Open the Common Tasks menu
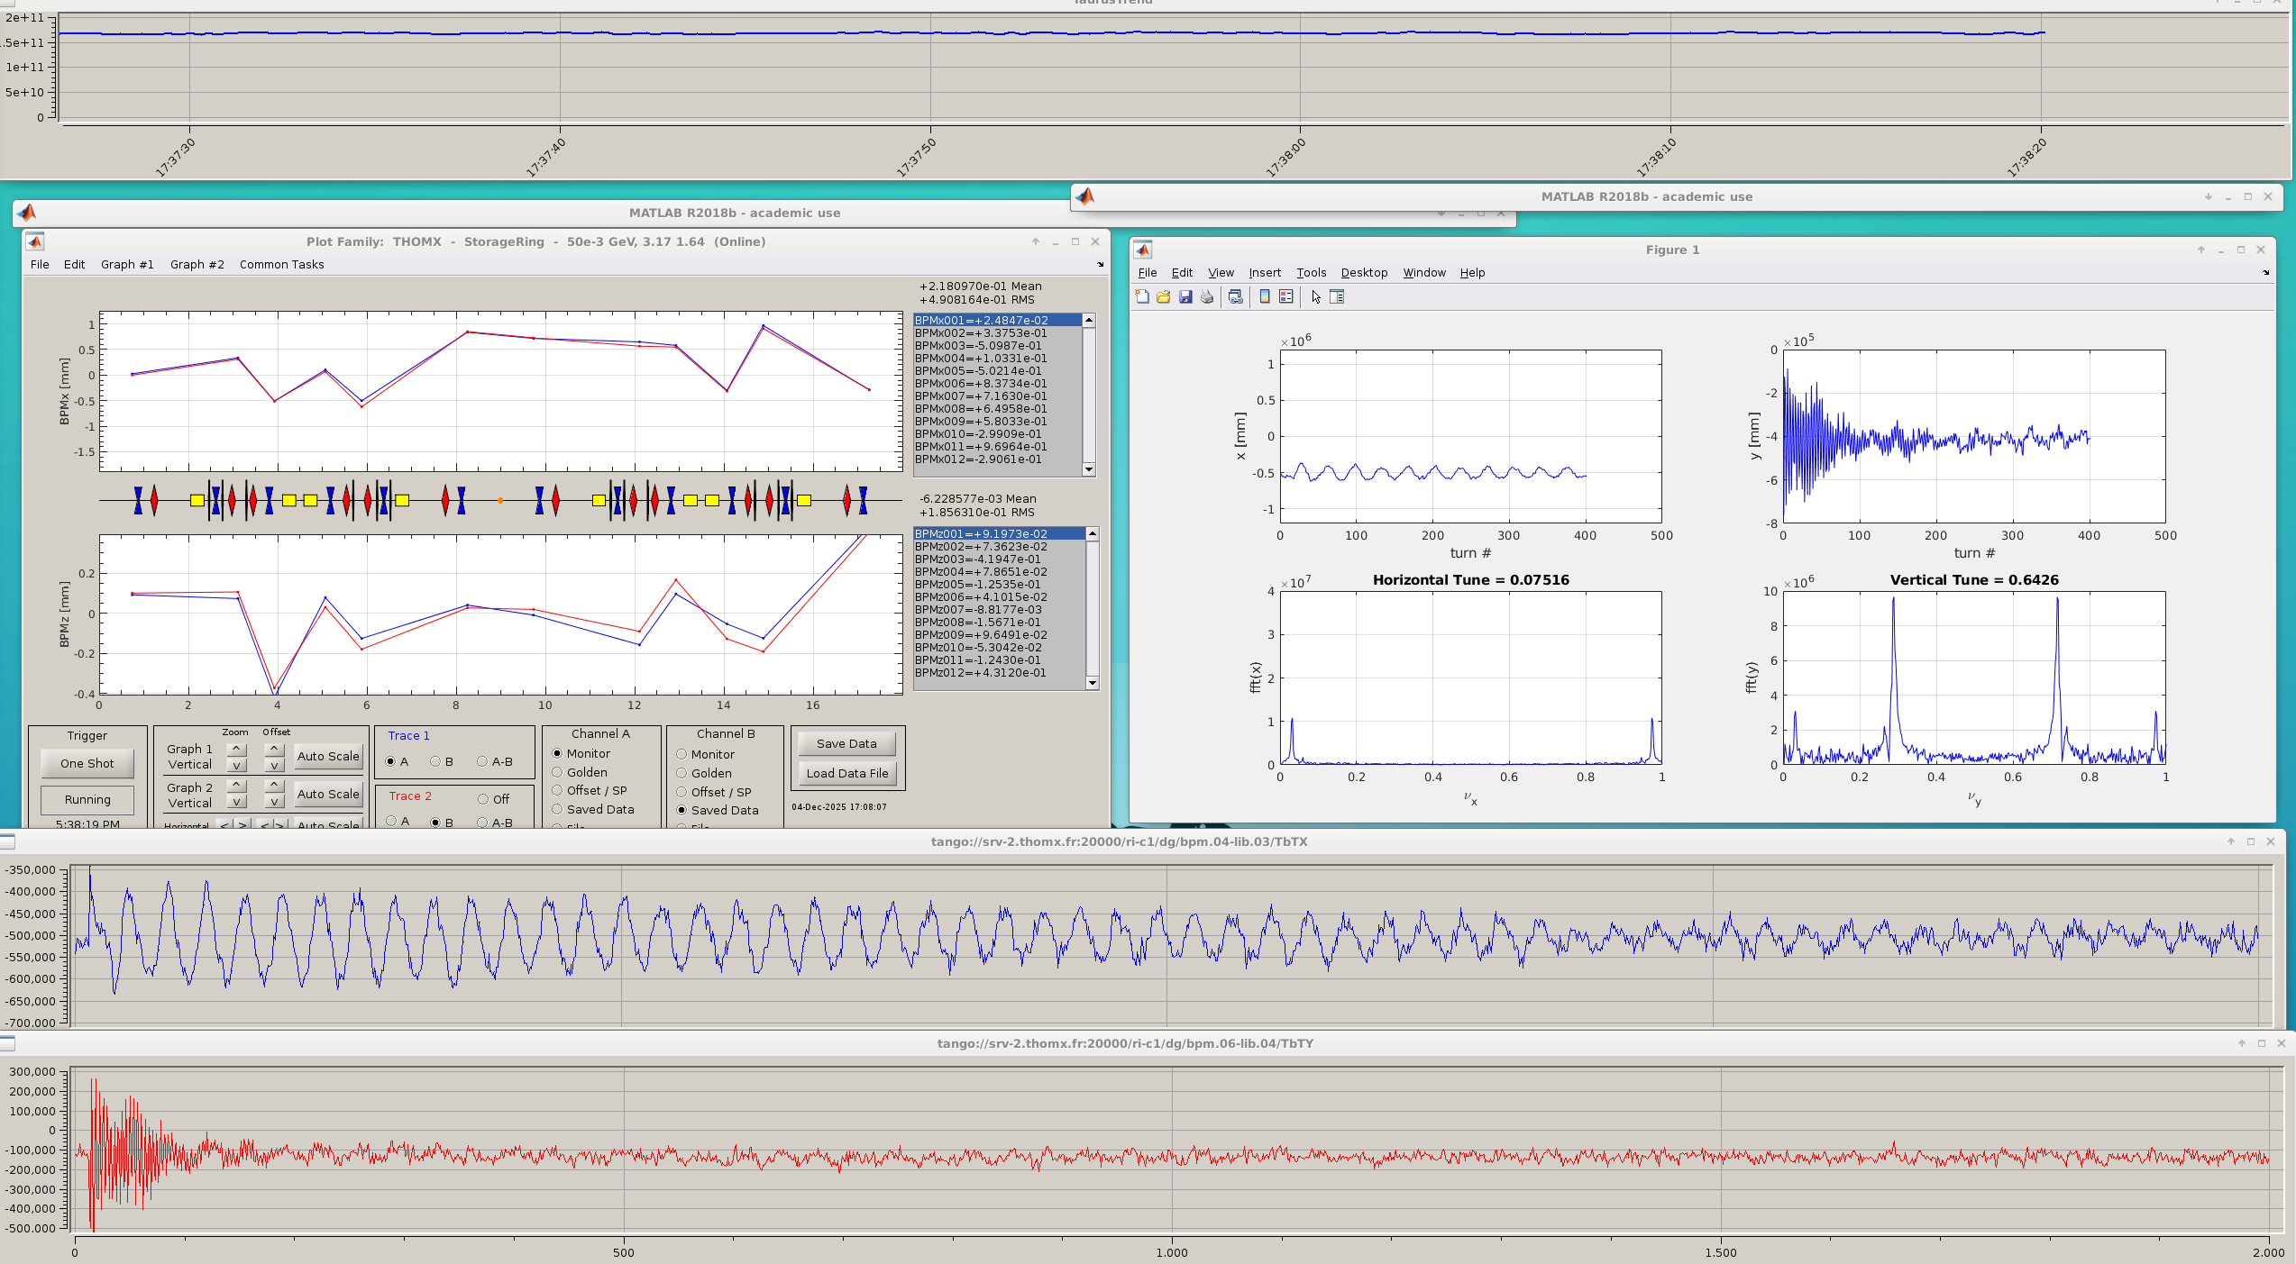Viewport: 2296px width, 1264px height. [x=281, y=265]
